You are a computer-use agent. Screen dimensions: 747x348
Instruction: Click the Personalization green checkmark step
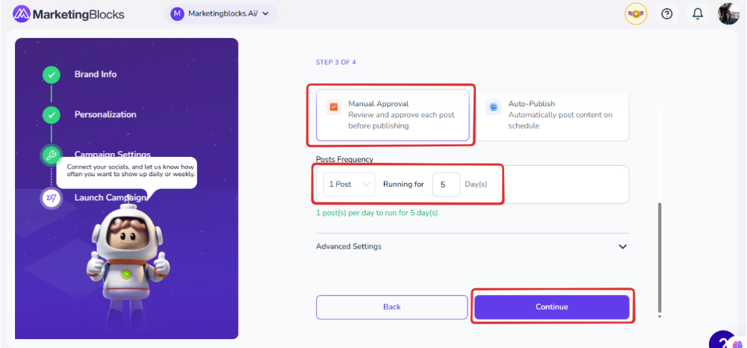click(51, 115)
